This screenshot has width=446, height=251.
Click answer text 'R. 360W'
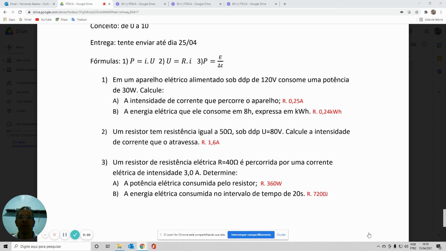(271, 183)
